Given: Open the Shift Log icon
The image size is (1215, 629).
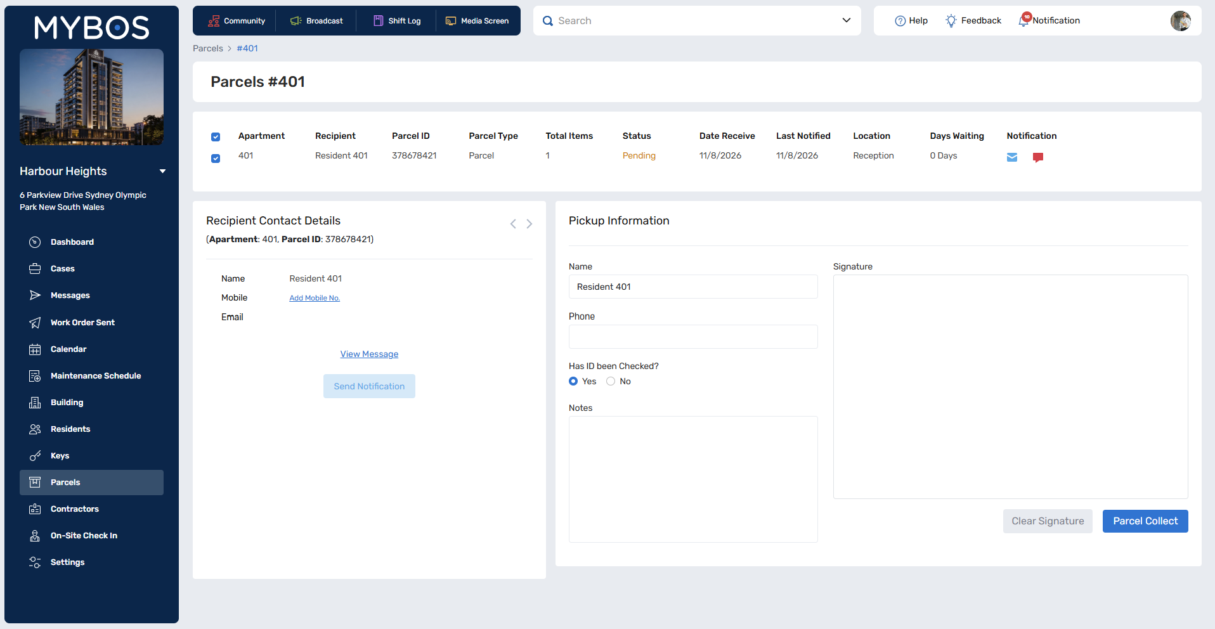Looking at the screenshot, I should point(378,21).
